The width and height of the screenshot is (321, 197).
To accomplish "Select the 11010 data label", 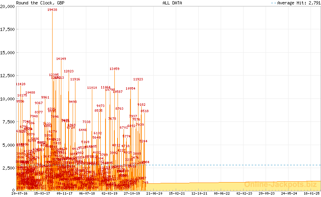I will pos(92,88).
